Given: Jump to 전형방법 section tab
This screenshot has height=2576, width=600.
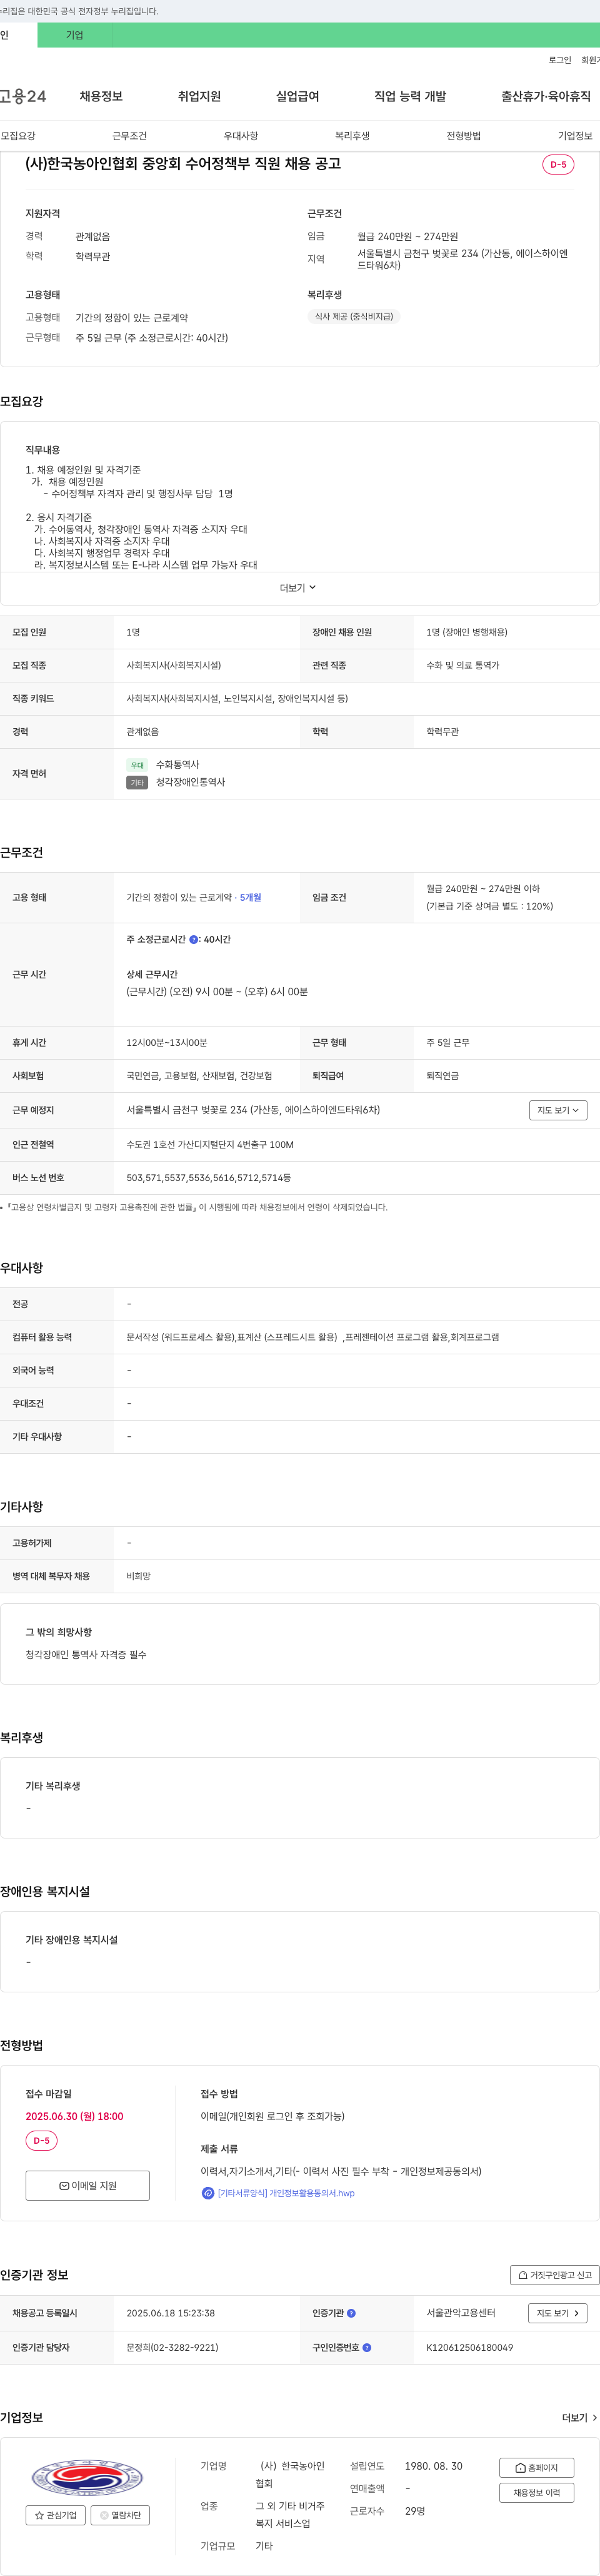Looking at the screenshot, I should (x=463, y=136).
